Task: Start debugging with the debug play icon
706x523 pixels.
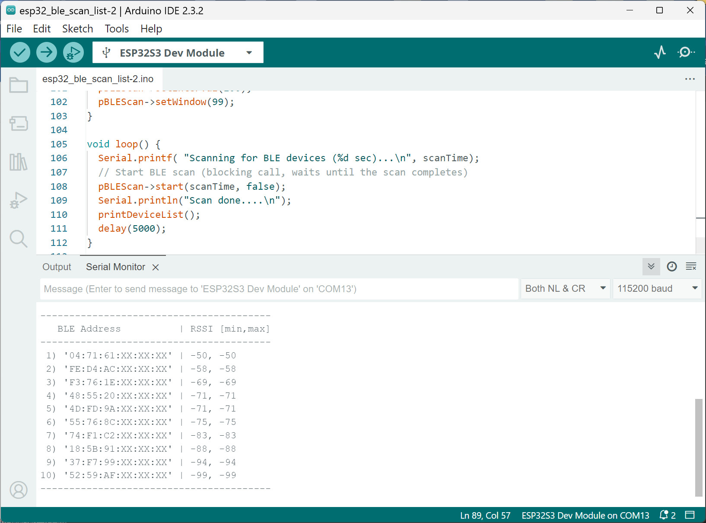Action: (73, 53)
